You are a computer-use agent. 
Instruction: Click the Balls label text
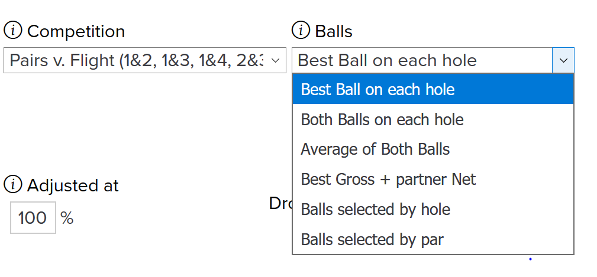coord(334,31)
